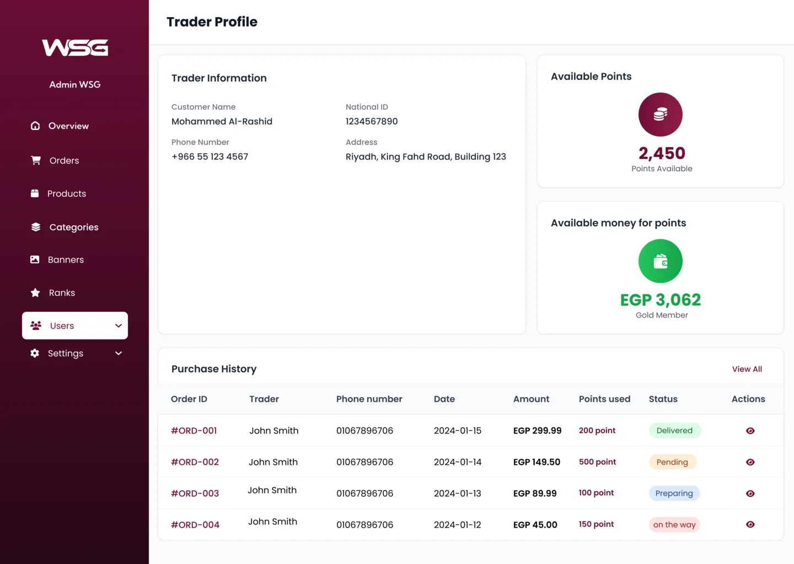Click the Amount column header

[x=532, y=399]
